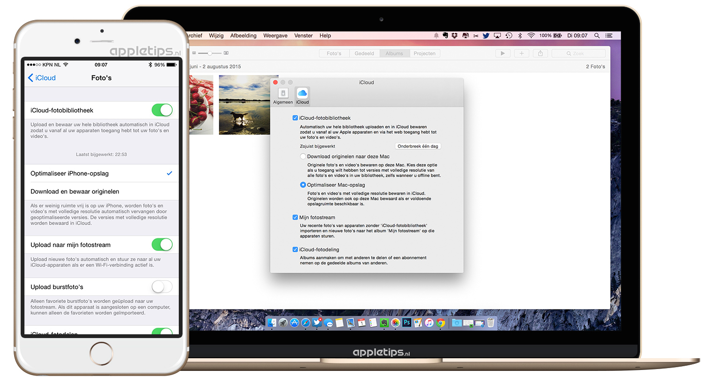
Task: Click Onderbreek één dag button
Action: [418, 146]
